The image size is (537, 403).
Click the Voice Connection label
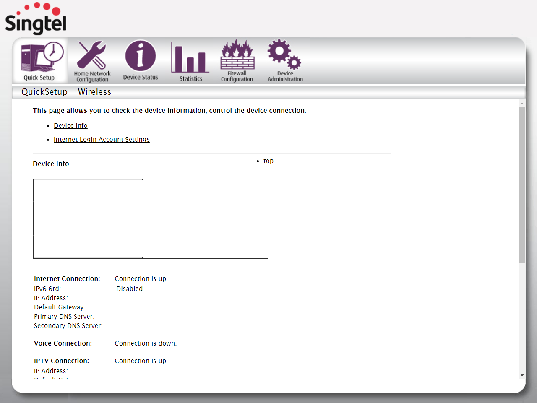(63, 343)
